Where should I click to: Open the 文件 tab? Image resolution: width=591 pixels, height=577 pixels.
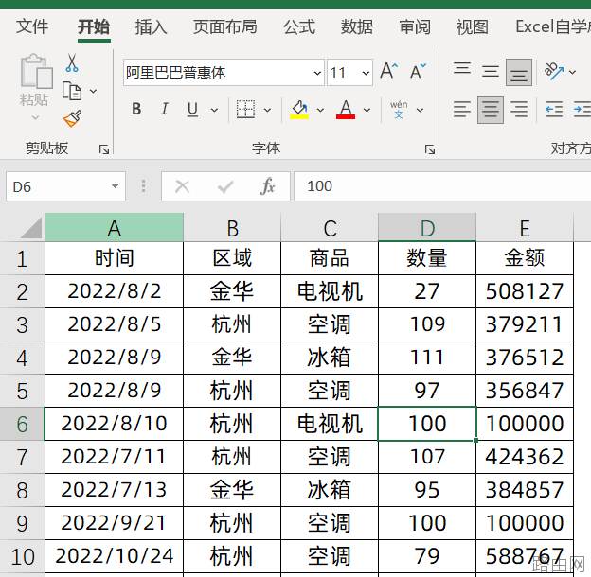pos(32,26)
